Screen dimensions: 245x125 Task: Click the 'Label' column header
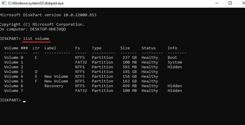click(x=50, y=48)
